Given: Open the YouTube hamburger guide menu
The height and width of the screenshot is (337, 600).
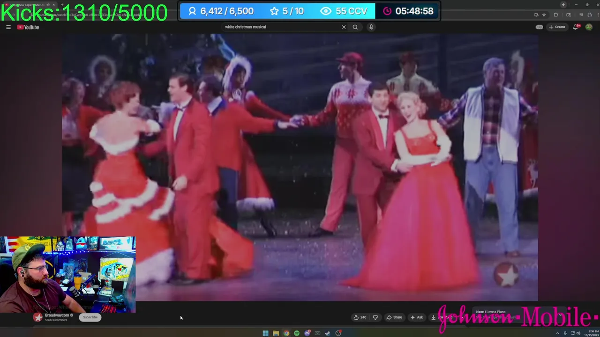Looking at the screenshot, I should 8,27.
